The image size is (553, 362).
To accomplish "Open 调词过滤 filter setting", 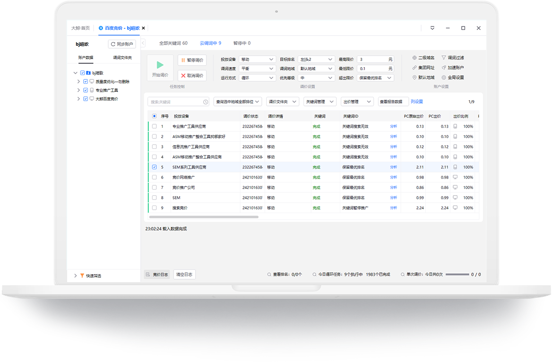I will (x=452, y=58).
